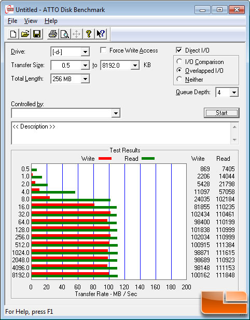Screen dimensions: 250x320
Task: Click the New document toolbar icon
Action: tap(13, 34)
